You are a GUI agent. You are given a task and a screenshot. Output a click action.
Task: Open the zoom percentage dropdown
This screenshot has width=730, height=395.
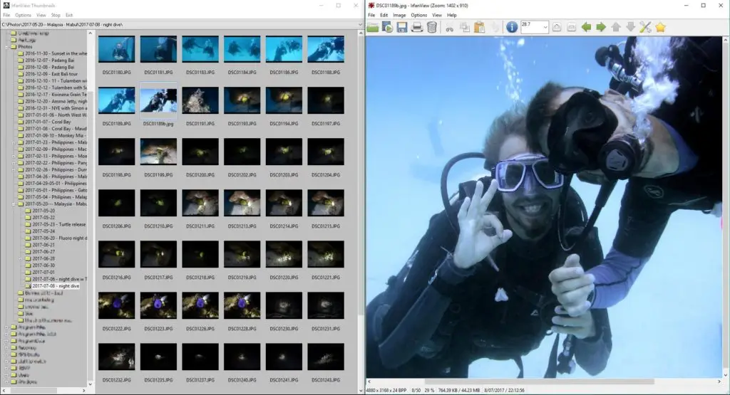point(545,27)
